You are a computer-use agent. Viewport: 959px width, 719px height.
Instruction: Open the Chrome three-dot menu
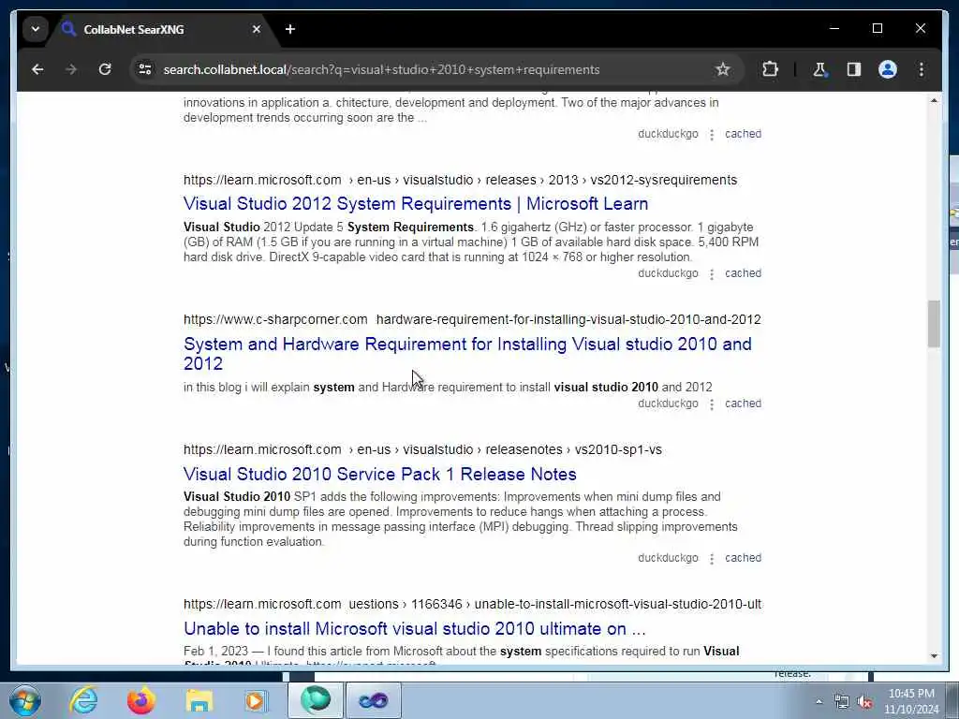tap(922, 69)
